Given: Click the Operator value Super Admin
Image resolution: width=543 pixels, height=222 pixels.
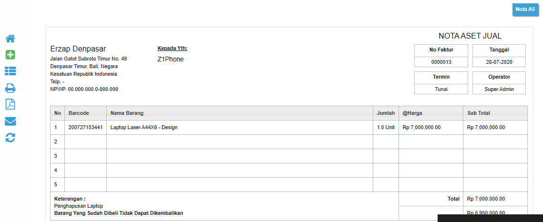Looking at the screenshot, I should point(499,89).
